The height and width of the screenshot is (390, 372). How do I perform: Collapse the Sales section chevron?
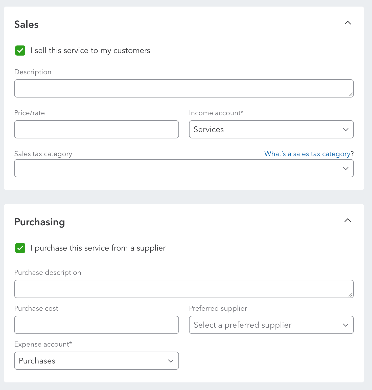coord(348,23)
